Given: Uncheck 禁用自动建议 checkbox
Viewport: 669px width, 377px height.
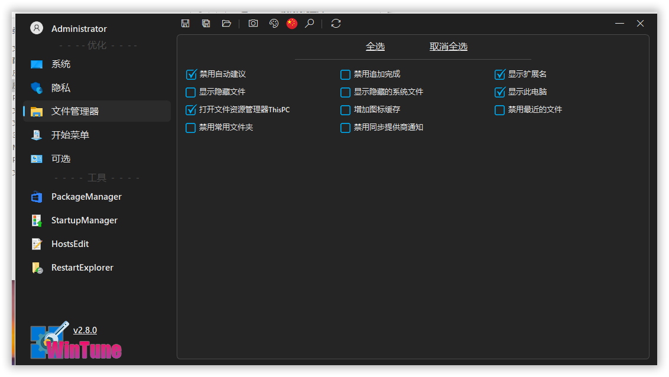Looking at the screenshot, I should [191, 74].
